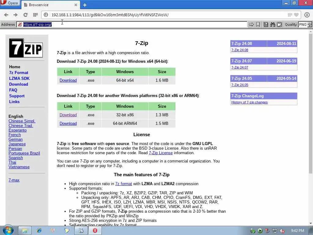Open the Download sidebar page
This screenshot has width=313, height=235.
18,84
